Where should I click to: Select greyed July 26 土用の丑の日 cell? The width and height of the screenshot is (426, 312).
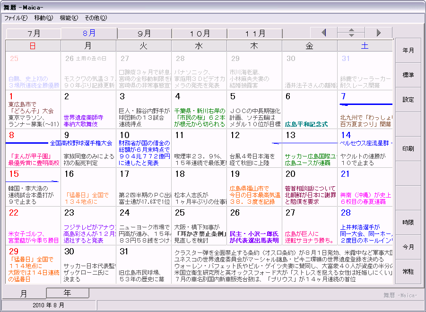pos(88,70)
